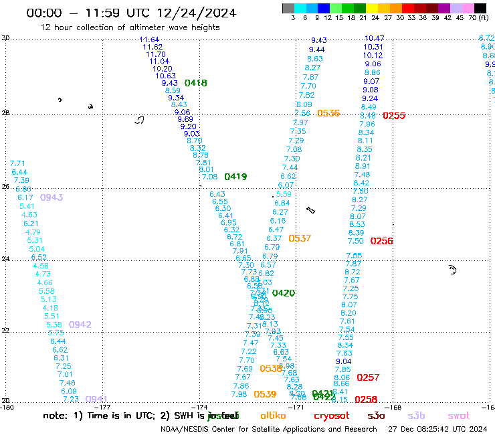
Task: Click the black swatch at the legend end
Action: point(480,8)
